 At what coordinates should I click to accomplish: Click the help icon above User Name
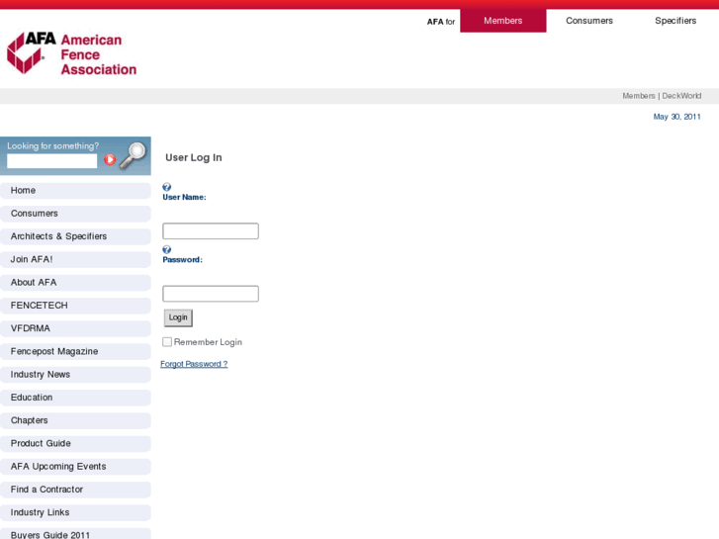(167, 187)
